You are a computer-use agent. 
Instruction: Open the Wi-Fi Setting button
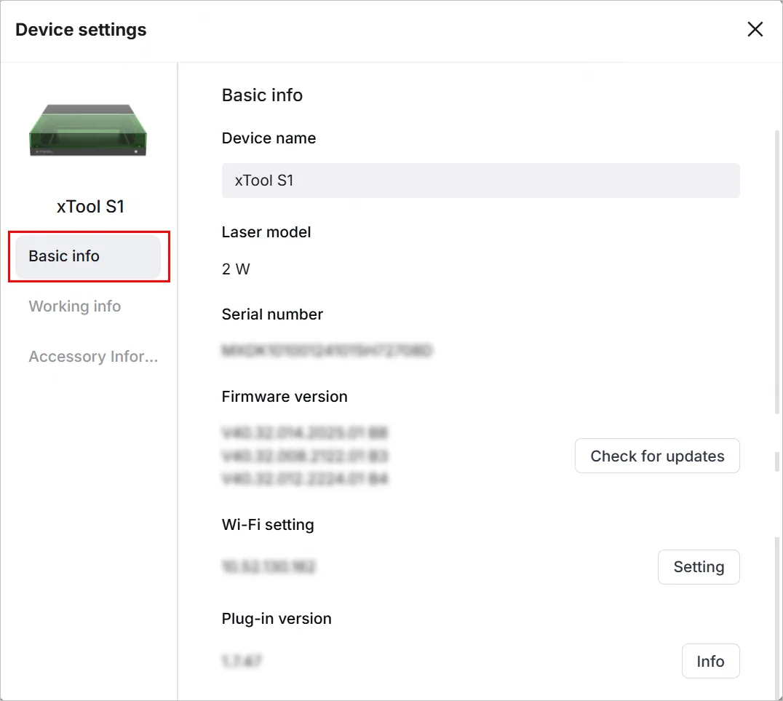coord(698,567)
